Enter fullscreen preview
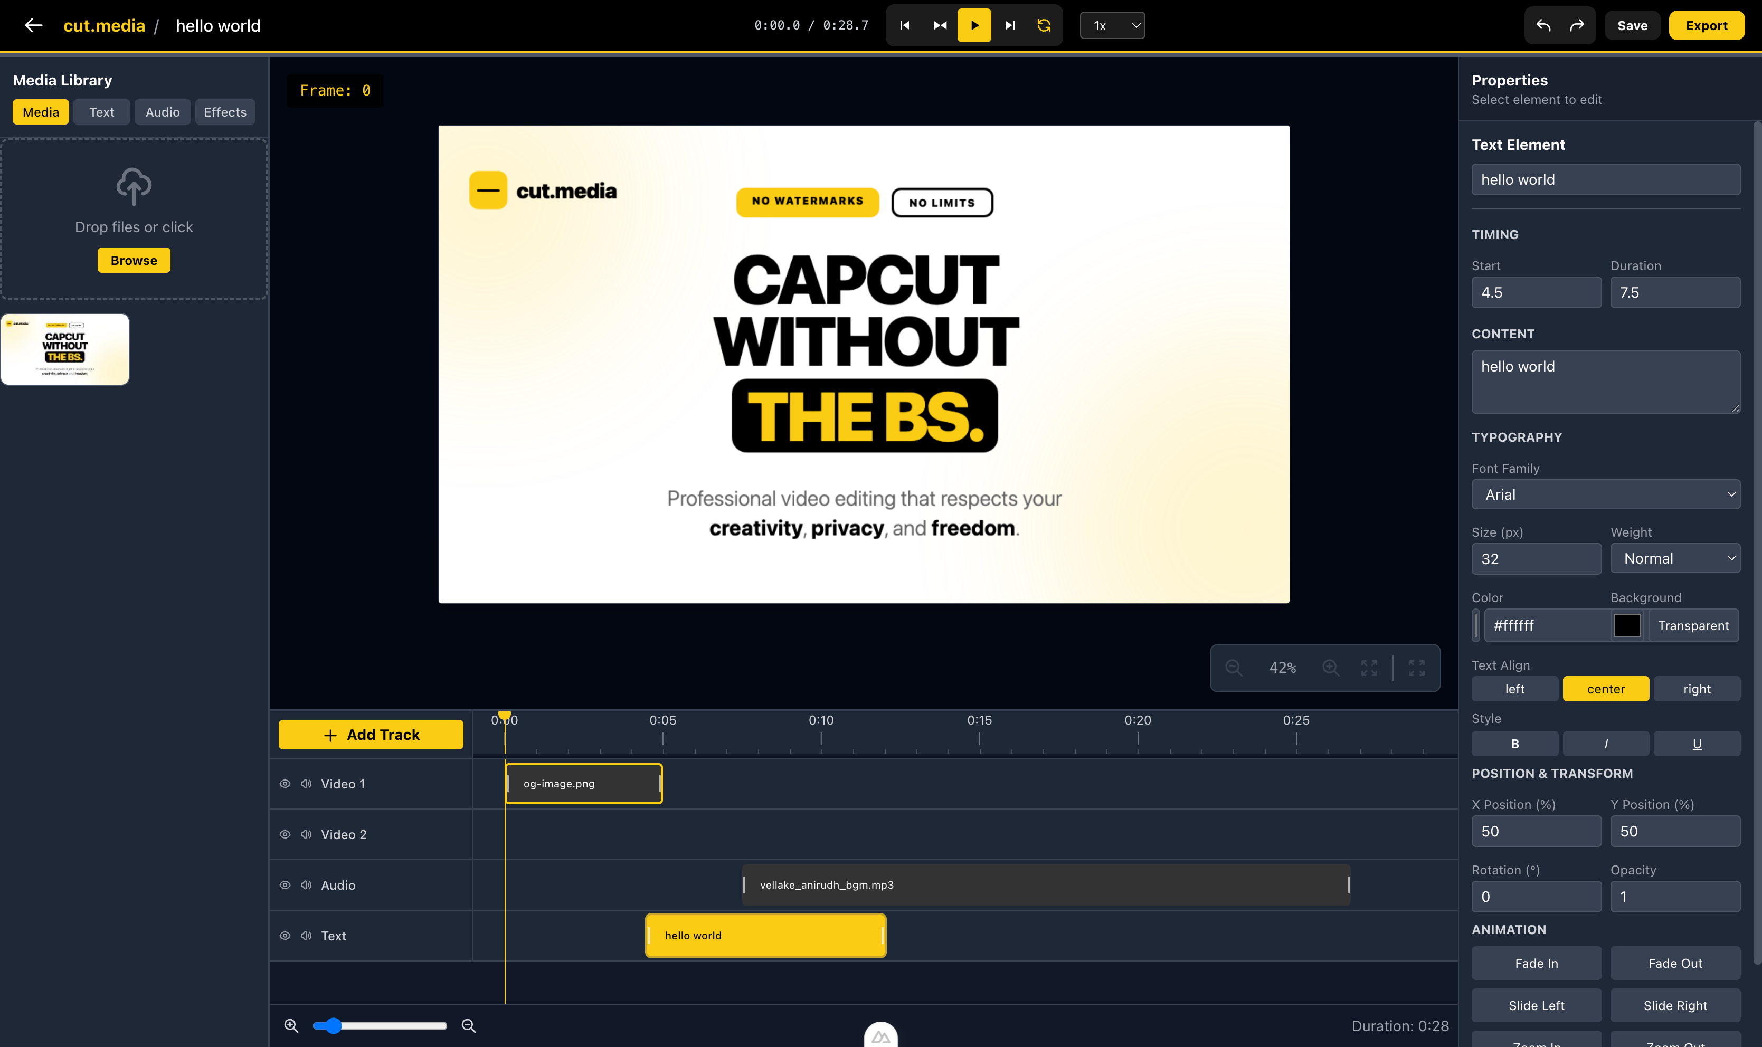Screen dimensions: 1762x1047 point(1416,668)
